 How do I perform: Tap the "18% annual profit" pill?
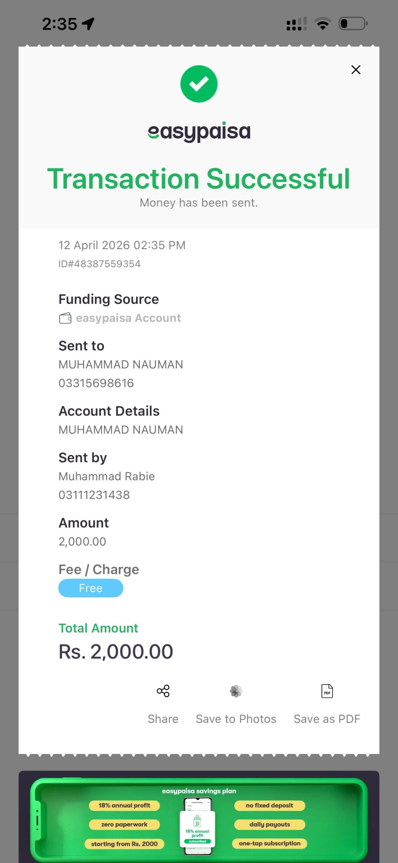click(124, 805)
